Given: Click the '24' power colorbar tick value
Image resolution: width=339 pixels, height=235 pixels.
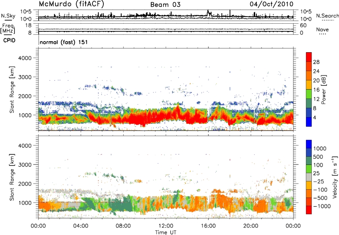Looking at the screenshot, I should coord(316,71).
